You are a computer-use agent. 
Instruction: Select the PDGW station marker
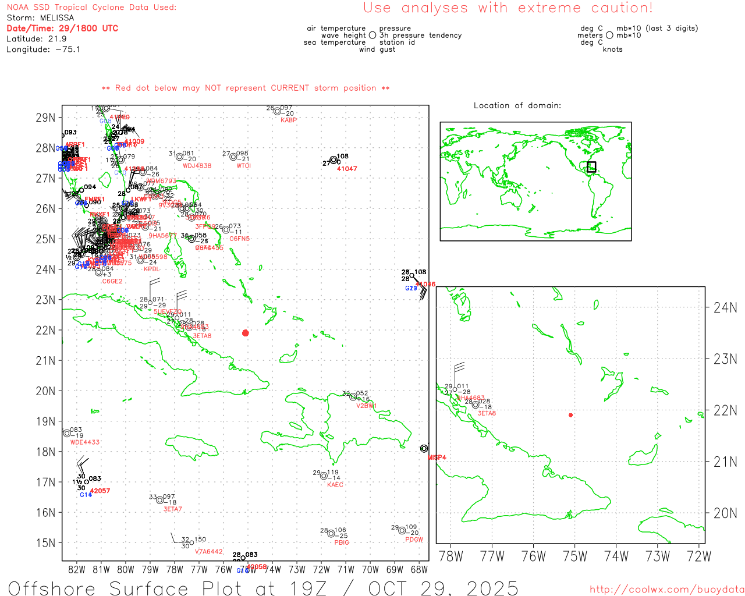[x=402, y=530]
